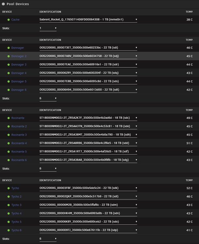Open Rocinante 6 identification dropdown (sdg)

click(88, 160)
